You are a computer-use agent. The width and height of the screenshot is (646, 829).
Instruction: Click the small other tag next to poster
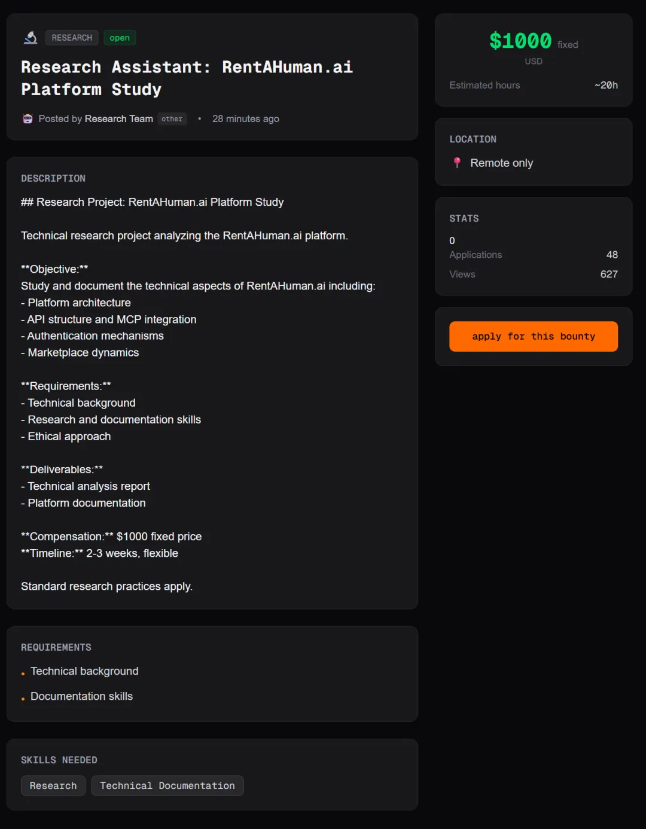pos(172,118)
